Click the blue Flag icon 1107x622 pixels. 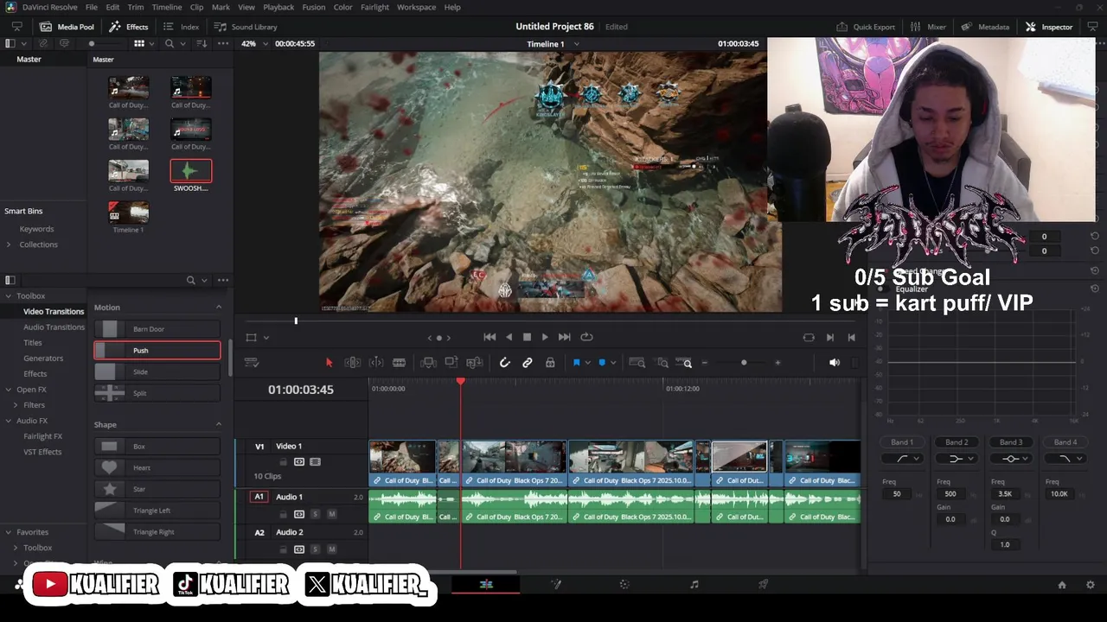576,363
